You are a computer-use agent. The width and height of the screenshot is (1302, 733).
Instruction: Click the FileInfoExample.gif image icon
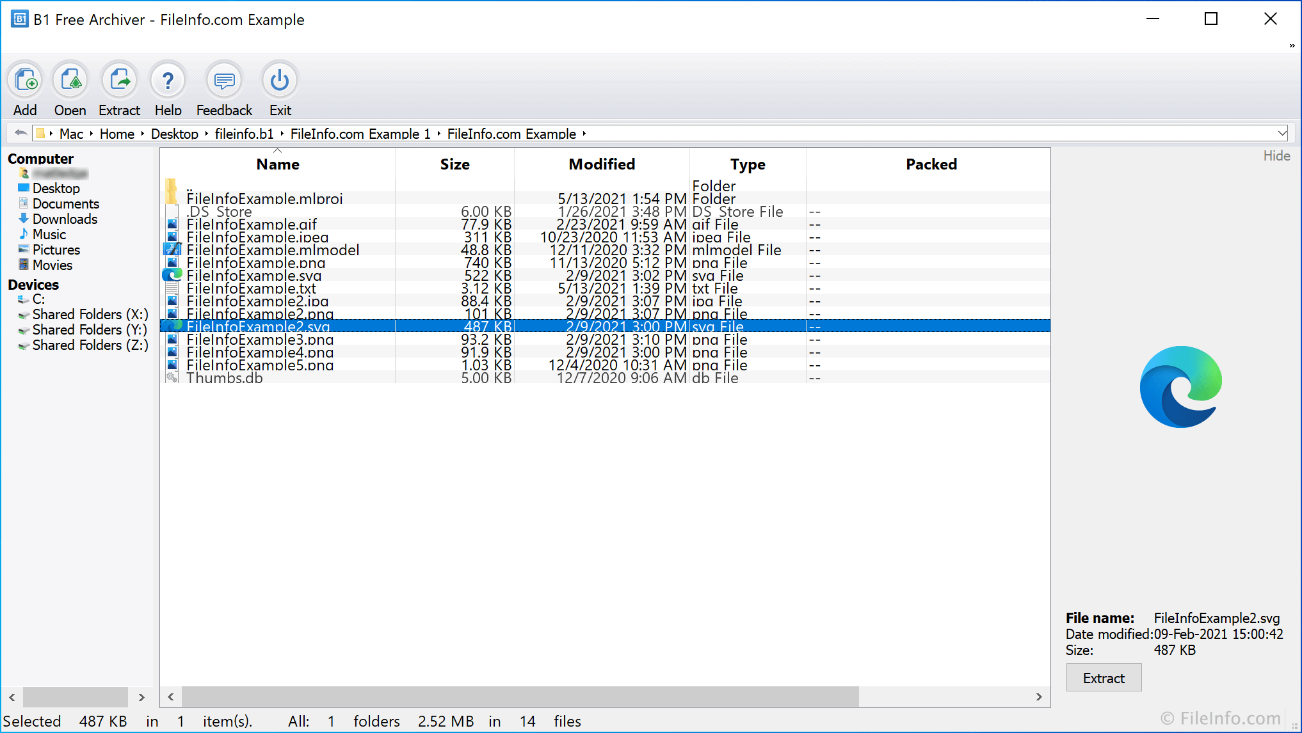172,225
